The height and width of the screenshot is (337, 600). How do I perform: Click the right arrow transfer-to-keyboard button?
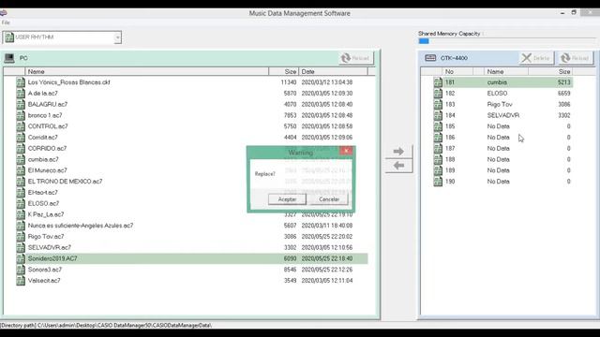pyautogui.click(x=398, y=152)
